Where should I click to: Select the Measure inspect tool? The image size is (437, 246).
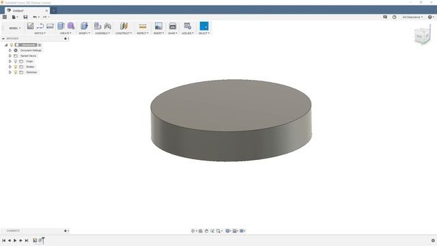[x=143, y=26]
